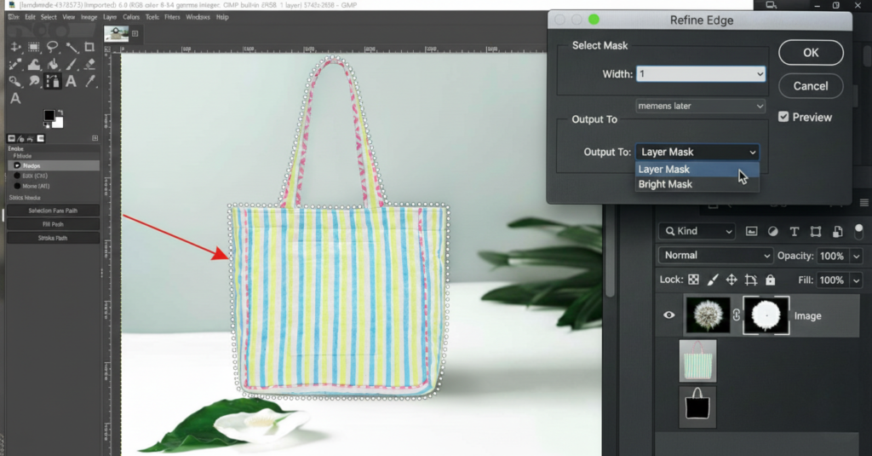The image size is (872, 456).
Task: Filter layers by type layers icon
Action: coord(795,231)
